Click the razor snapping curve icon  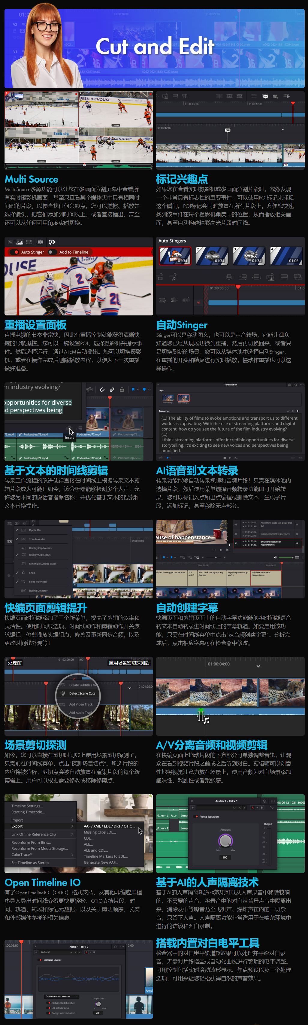(102, 390)
